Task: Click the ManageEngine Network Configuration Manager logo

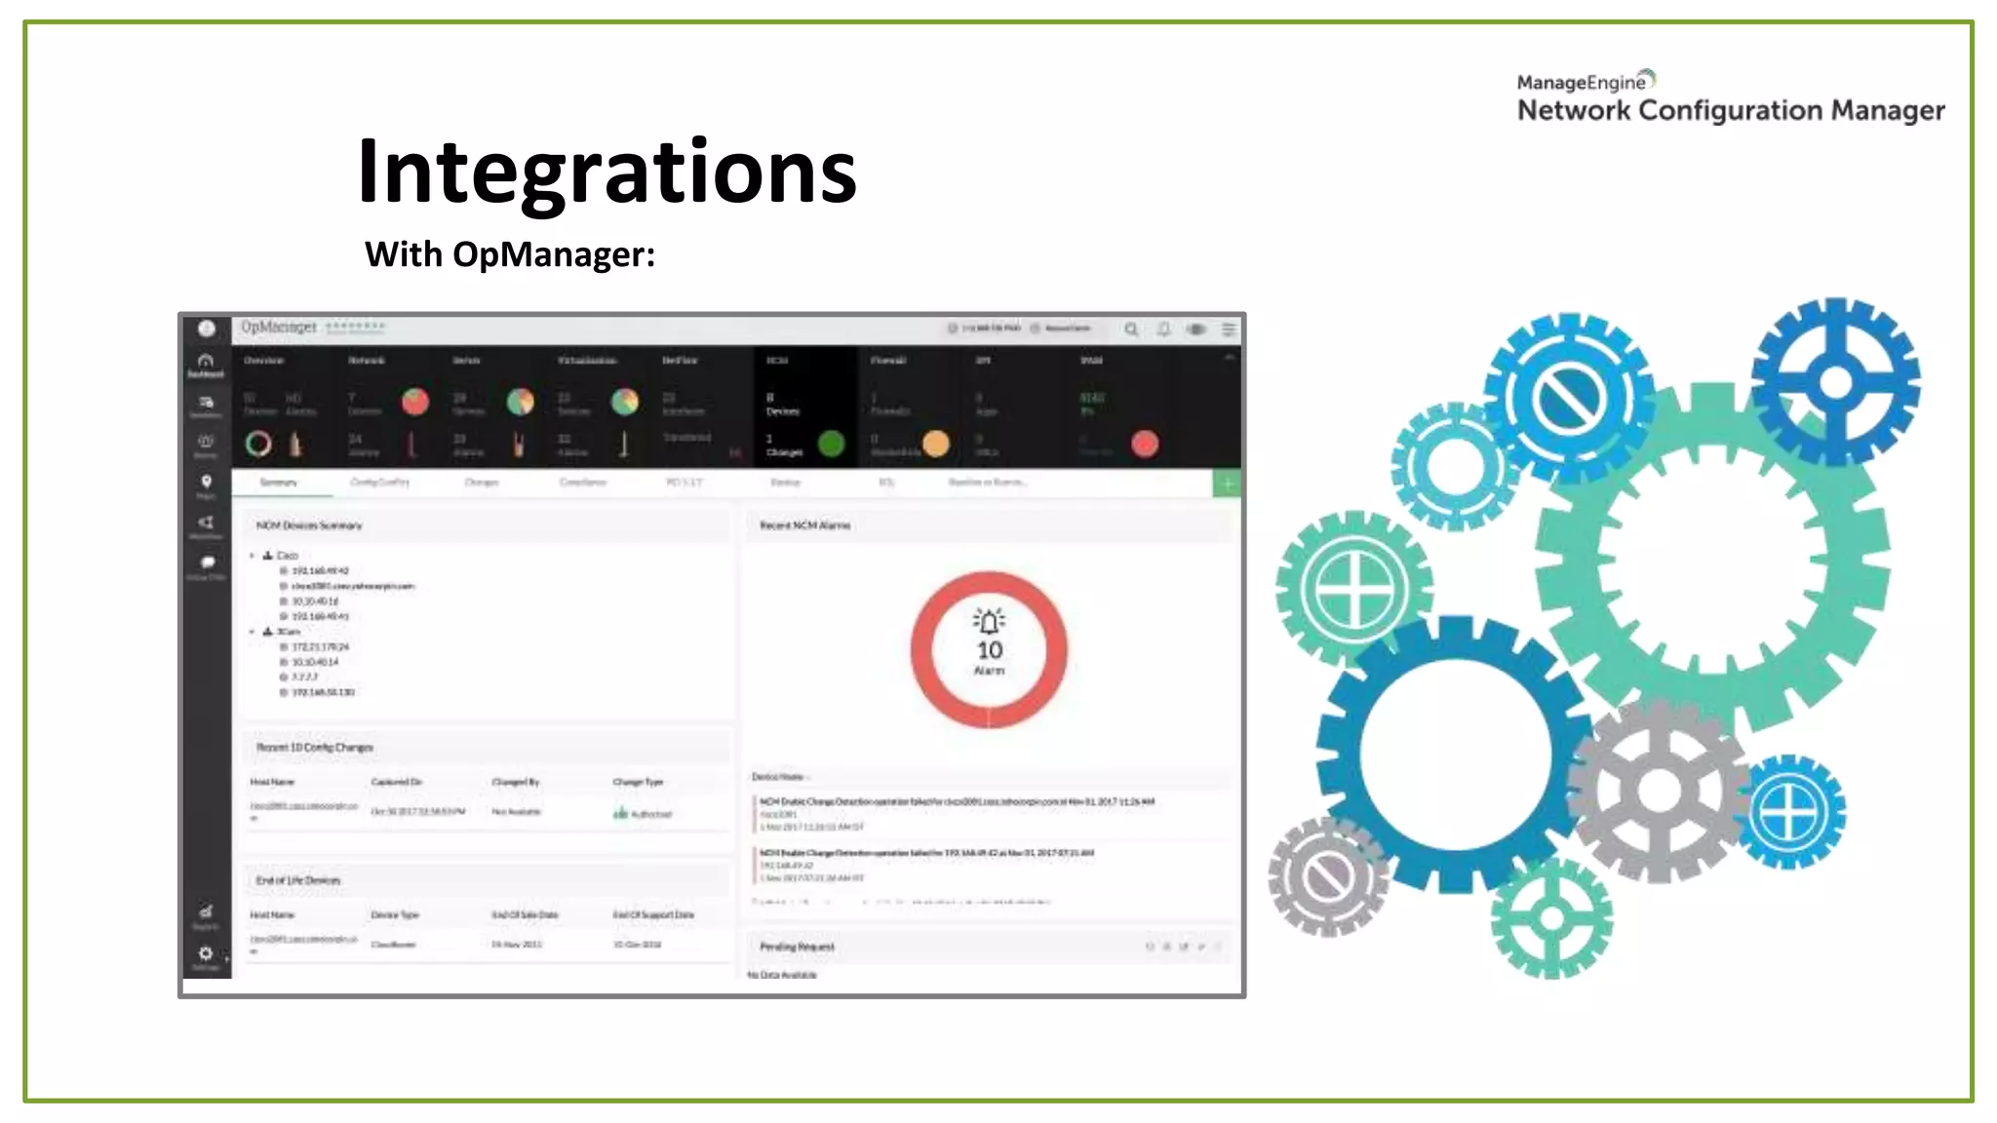Action: tap(1731, 97)
